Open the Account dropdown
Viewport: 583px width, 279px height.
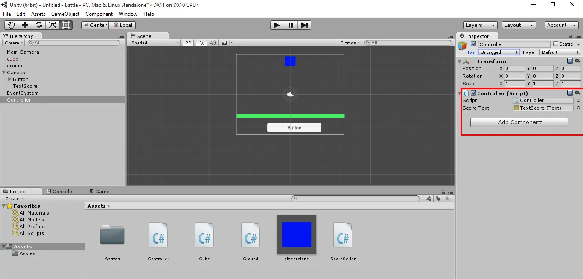(562, 25)
